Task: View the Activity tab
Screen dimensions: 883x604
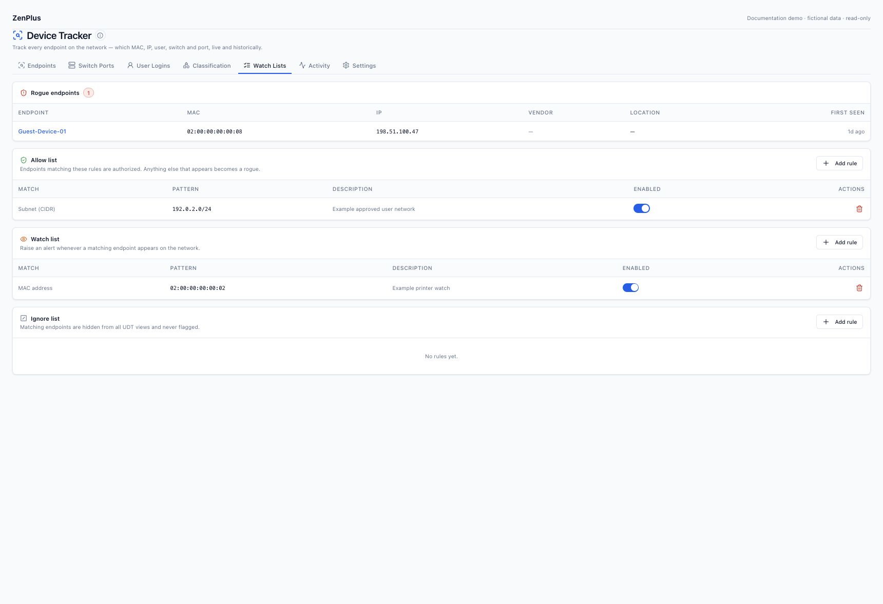Action: [x=315, y=66]
